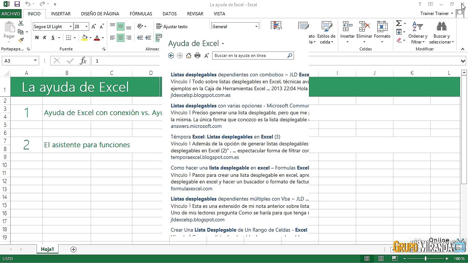The image size is (468, 263).
Task: Toggle center horizontal alignment
Action: tap(121, 38)
